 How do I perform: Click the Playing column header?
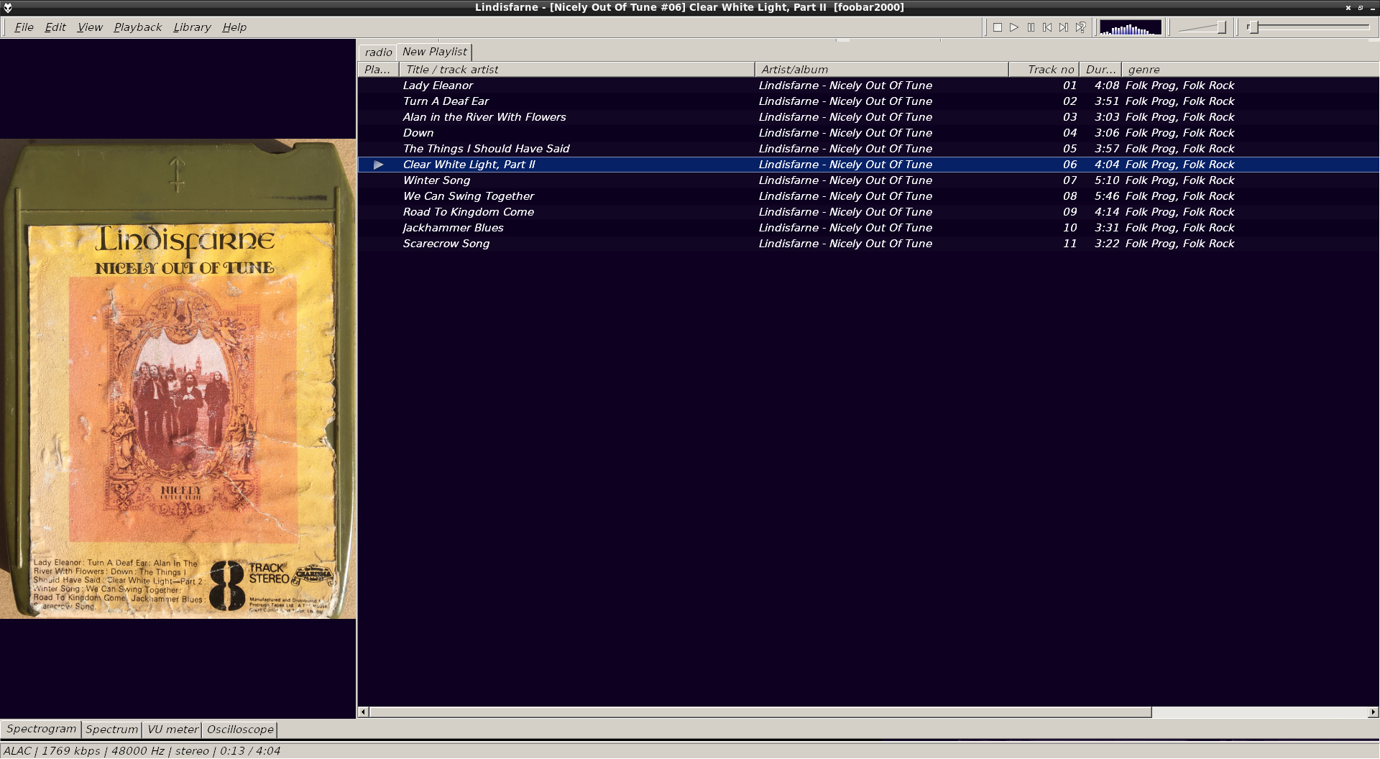tap(378, 70)
